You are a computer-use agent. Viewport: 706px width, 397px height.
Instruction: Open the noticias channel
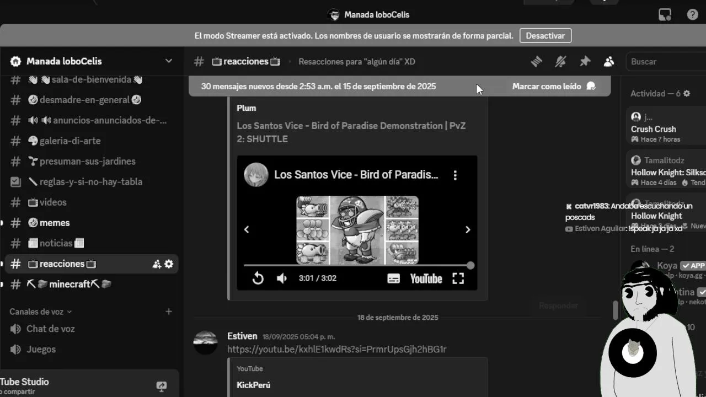[91, 243]
